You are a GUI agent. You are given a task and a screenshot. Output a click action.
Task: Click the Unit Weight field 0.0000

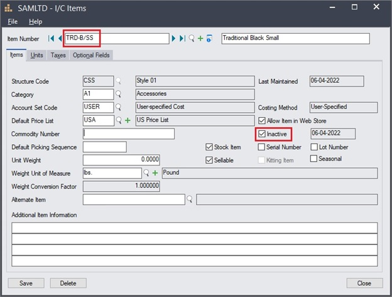point(121,160)
